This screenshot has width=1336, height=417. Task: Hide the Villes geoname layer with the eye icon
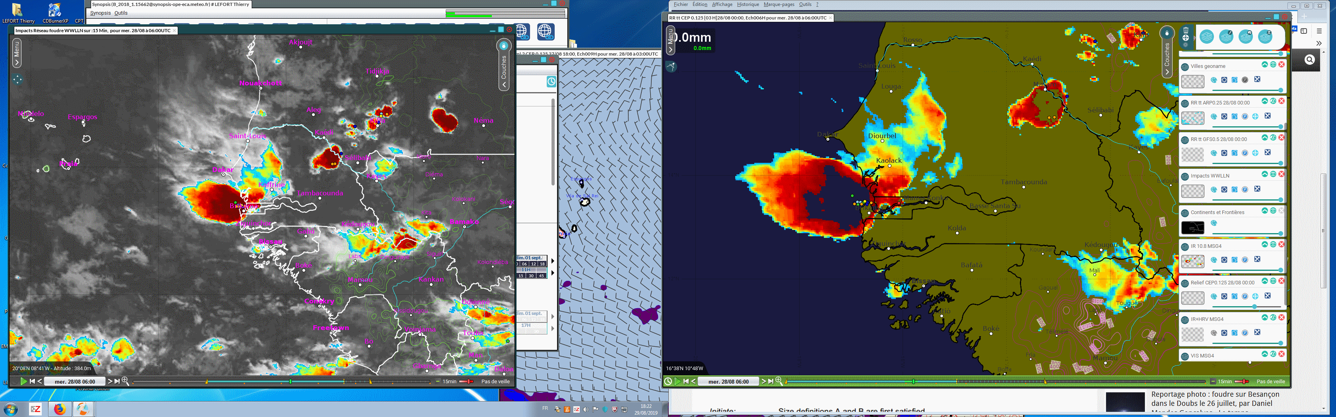(x=1273, y=65)
